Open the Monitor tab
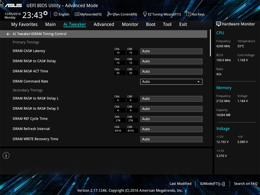The width and height of the screenshot is (260, 195). [x=130, y=25]
